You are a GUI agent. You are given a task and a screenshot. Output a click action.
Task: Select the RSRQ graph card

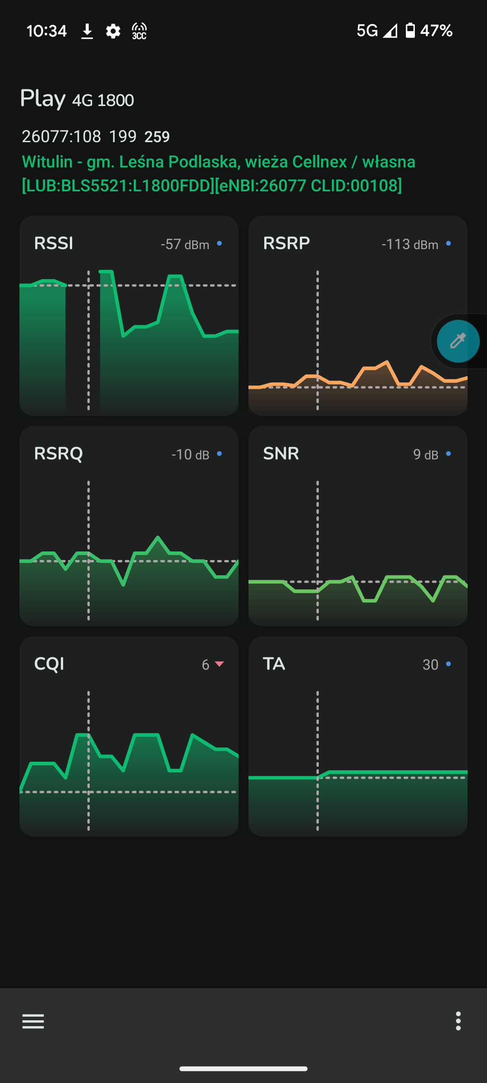coord(129,526)
